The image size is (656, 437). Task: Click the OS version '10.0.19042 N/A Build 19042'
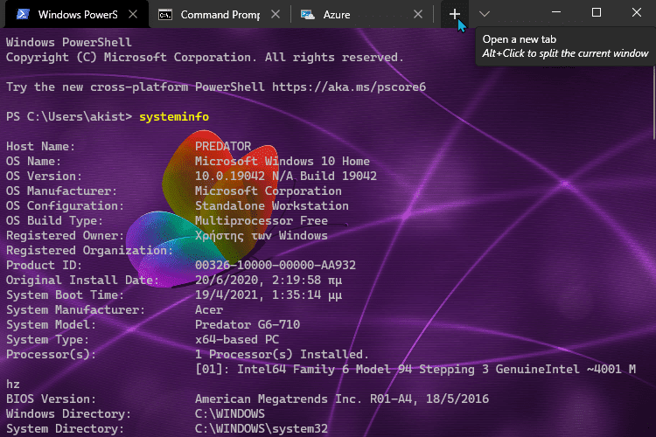point(286,176)
